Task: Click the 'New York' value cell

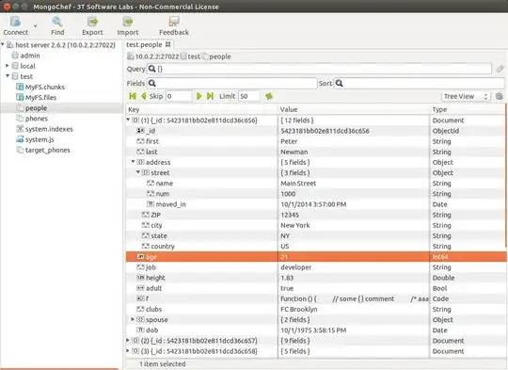Action: [x=354, y=225]
